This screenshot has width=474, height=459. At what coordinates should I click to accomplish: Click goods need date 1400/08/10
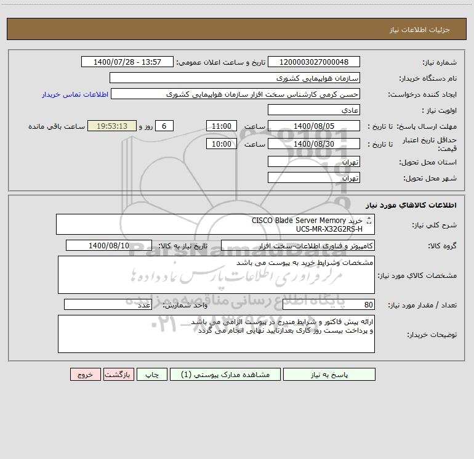(109, 245)
